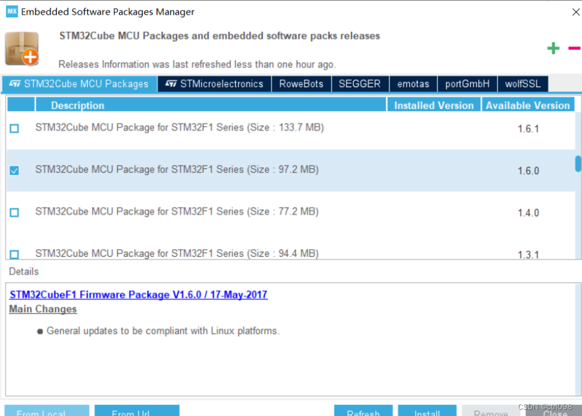Select the 133.7 MB package description text

(x=180, y=128)
